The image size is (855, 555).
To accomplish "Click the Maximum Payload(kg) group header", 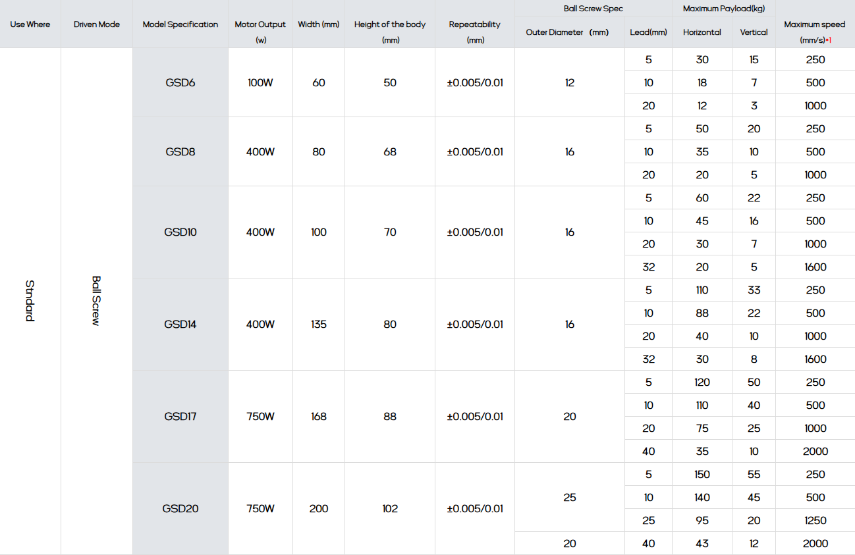I will click(723, 9).
